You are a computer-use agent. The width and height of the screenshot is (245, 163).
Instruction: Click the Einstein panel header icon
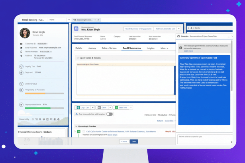[178, 36]
